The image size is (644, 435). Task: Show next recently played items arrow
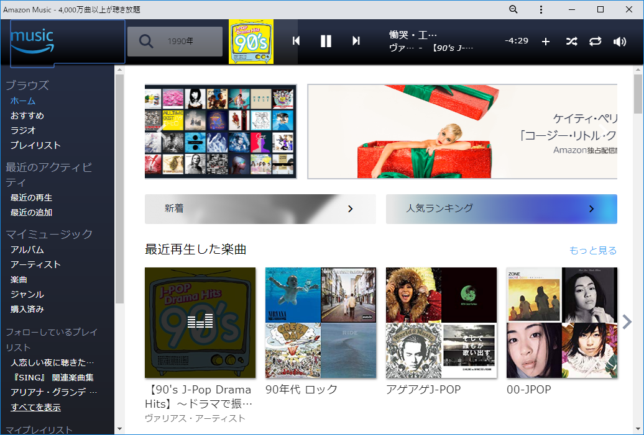click(627, 322)
